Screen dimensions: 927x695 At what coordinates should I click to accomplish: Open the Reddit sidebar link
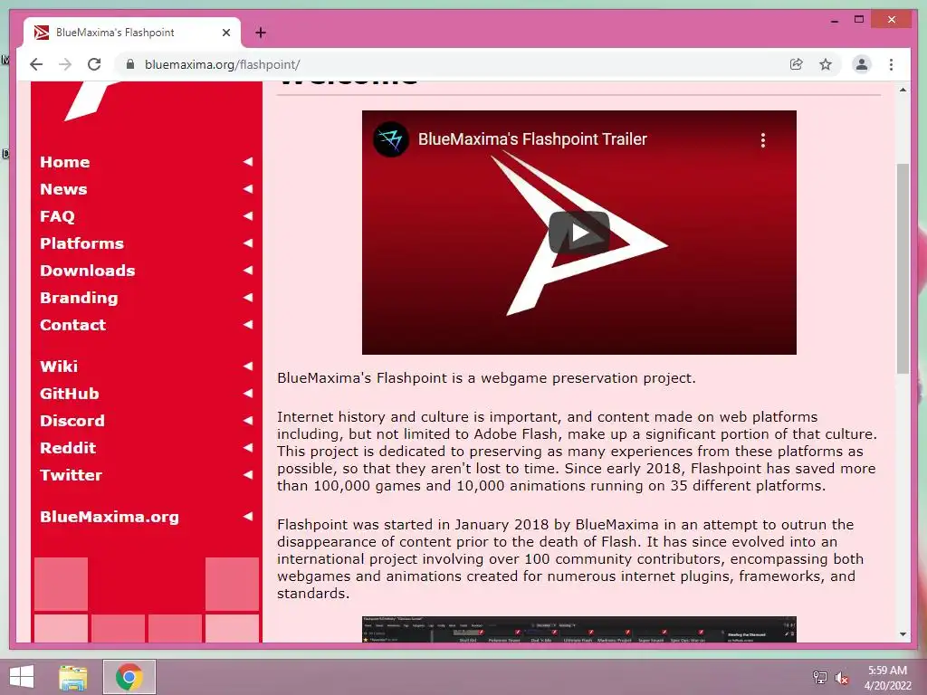tap(68, 448)
